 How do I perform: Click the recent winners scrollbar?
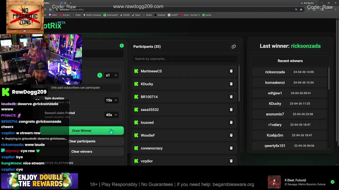329,78
